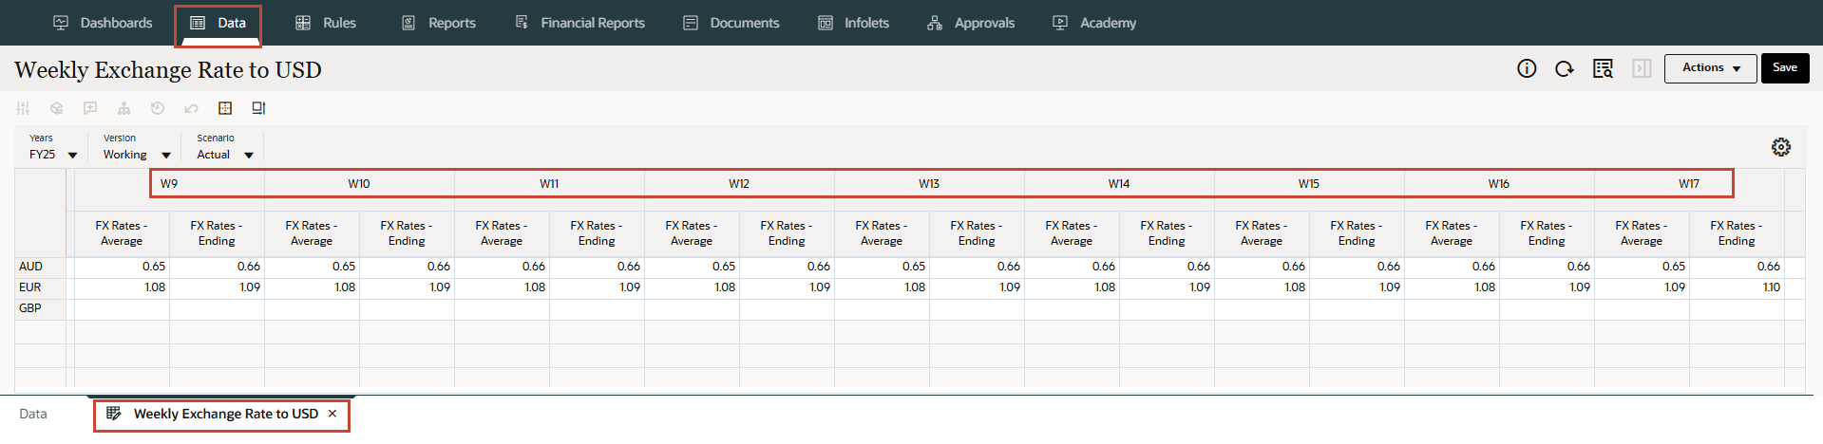
Task: Click AUD W17 average cell 0.65
Action: 1642,267
